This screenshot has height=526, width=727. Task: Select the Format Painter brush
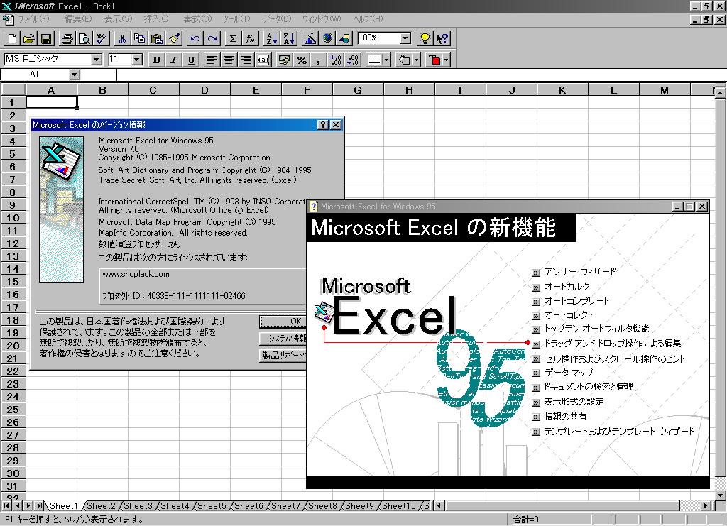coord(174,38)
